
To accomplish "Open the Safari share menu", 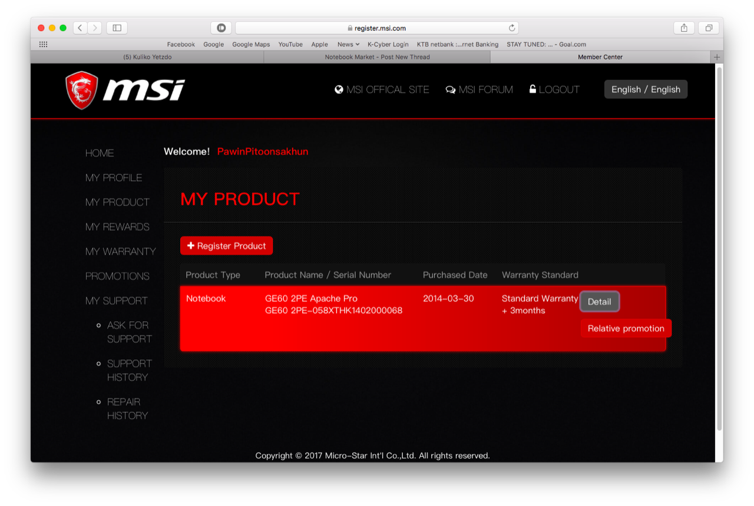I will point(684,28).
